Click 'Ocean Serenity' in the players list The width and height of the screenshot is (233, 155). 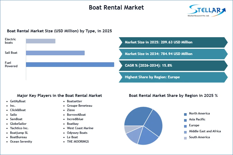21,142
